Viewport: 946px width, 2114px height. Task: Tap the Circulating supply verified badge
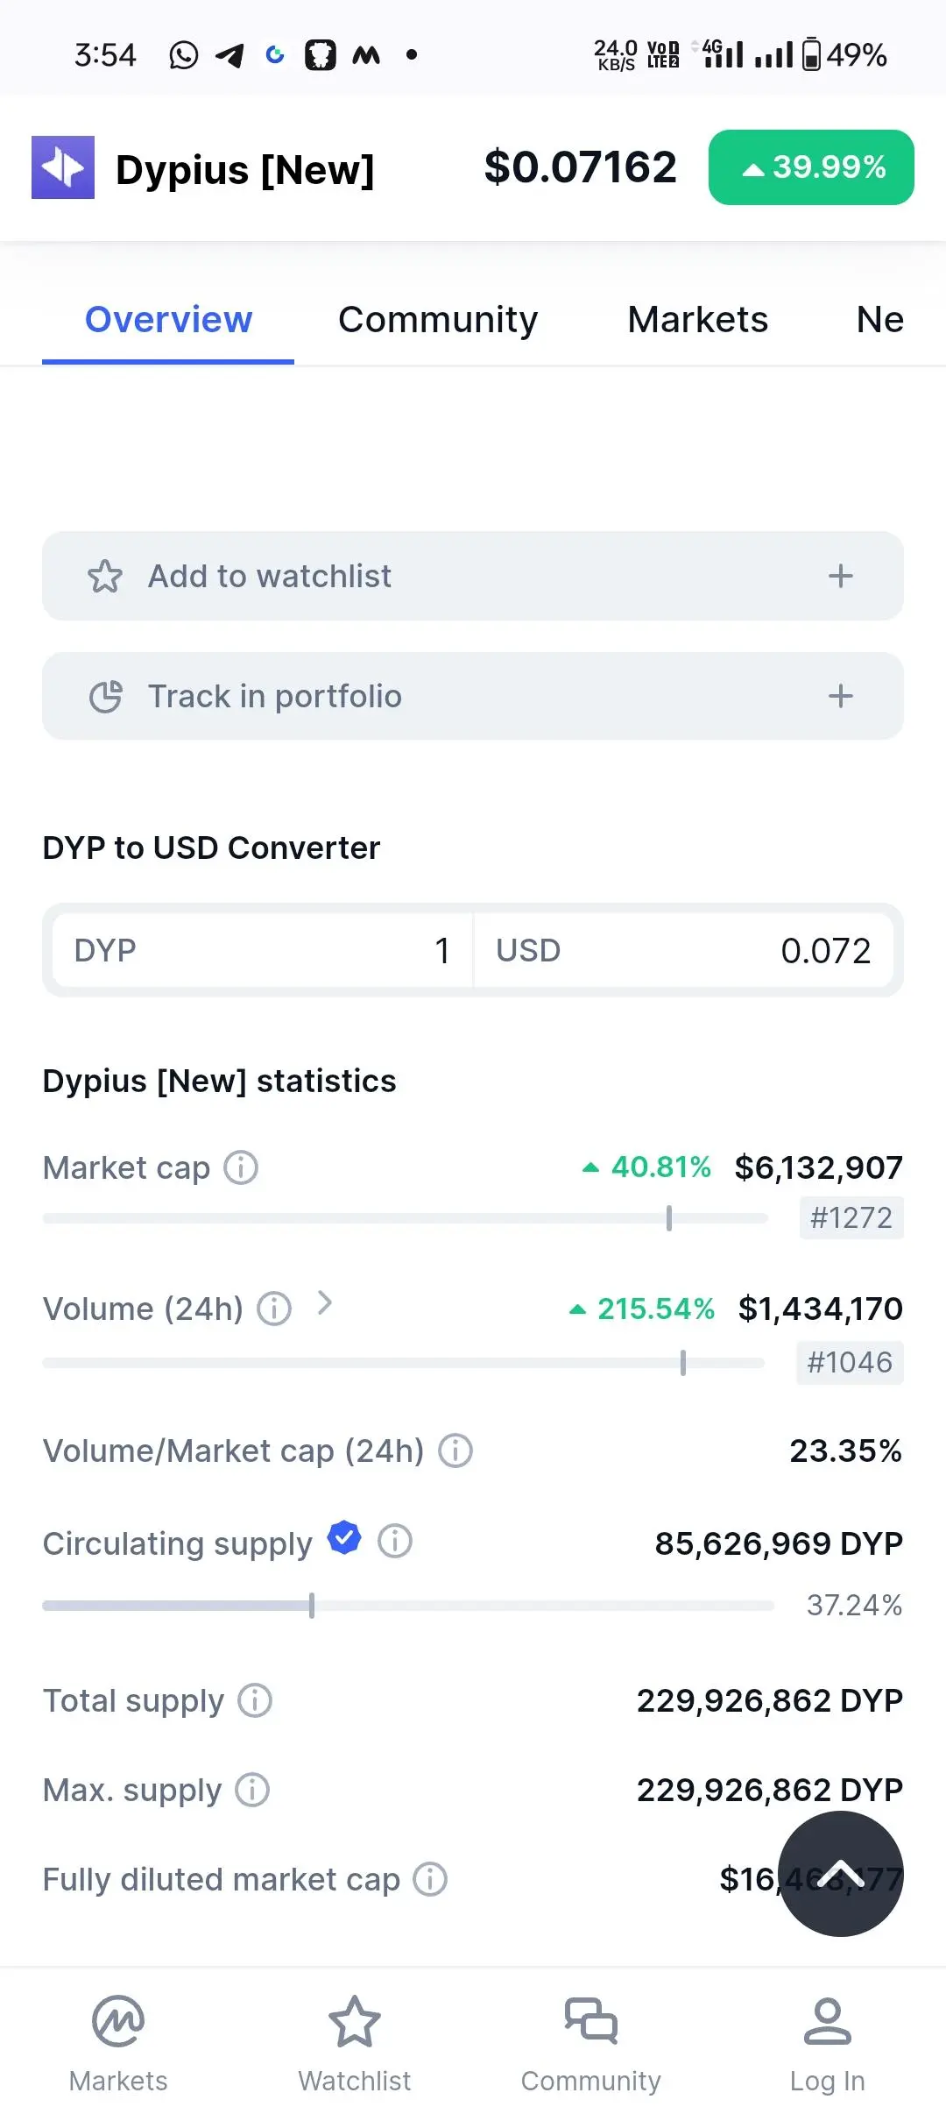[x=344, y=1537]
